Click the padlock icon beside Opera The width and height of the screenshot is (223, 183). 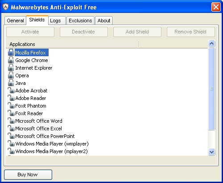(11, 75)
